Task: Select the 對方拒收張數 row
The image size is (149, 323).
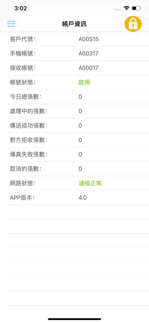Action: tap(78, 140)
